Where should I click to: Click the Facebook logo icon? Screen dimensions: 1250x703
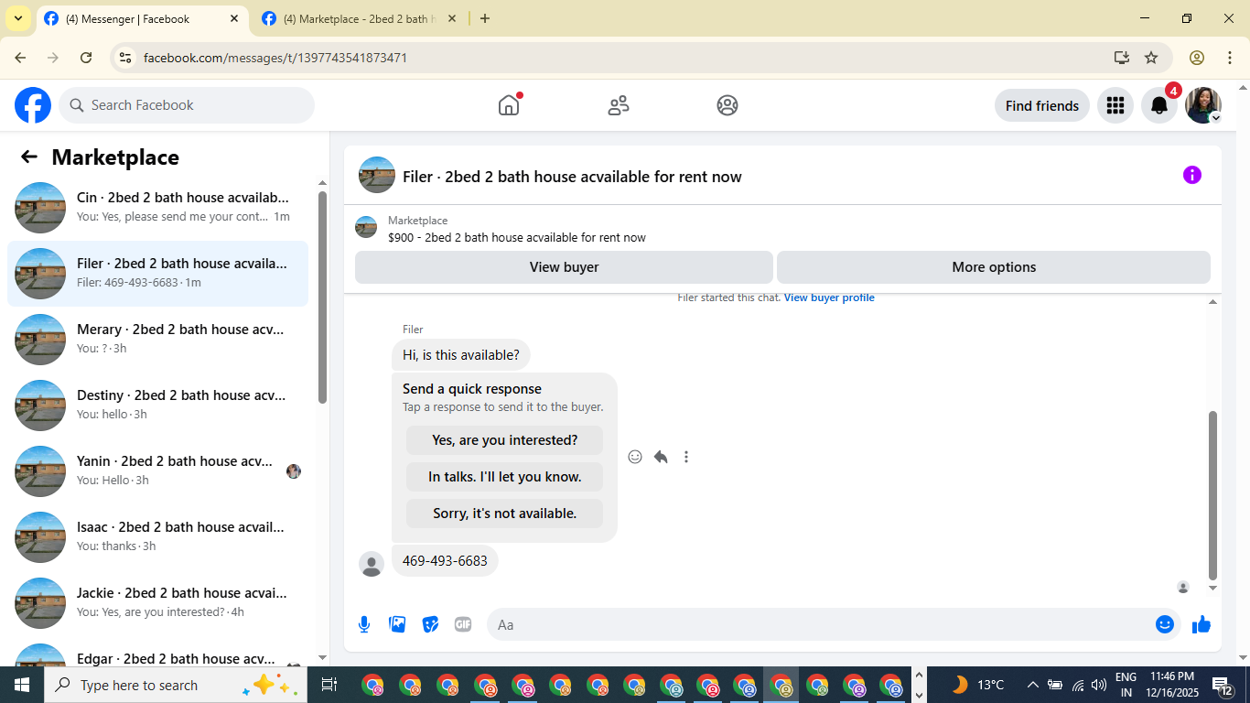pos(33,105)
